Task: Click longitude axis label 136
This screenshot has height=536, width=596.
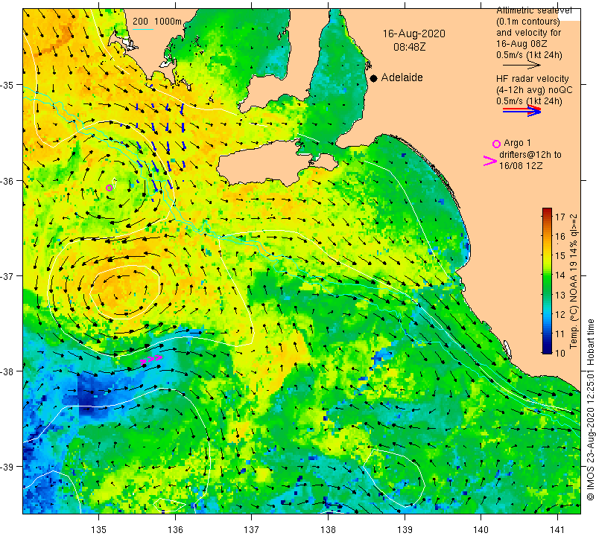Action: click(x=175, y=529)
